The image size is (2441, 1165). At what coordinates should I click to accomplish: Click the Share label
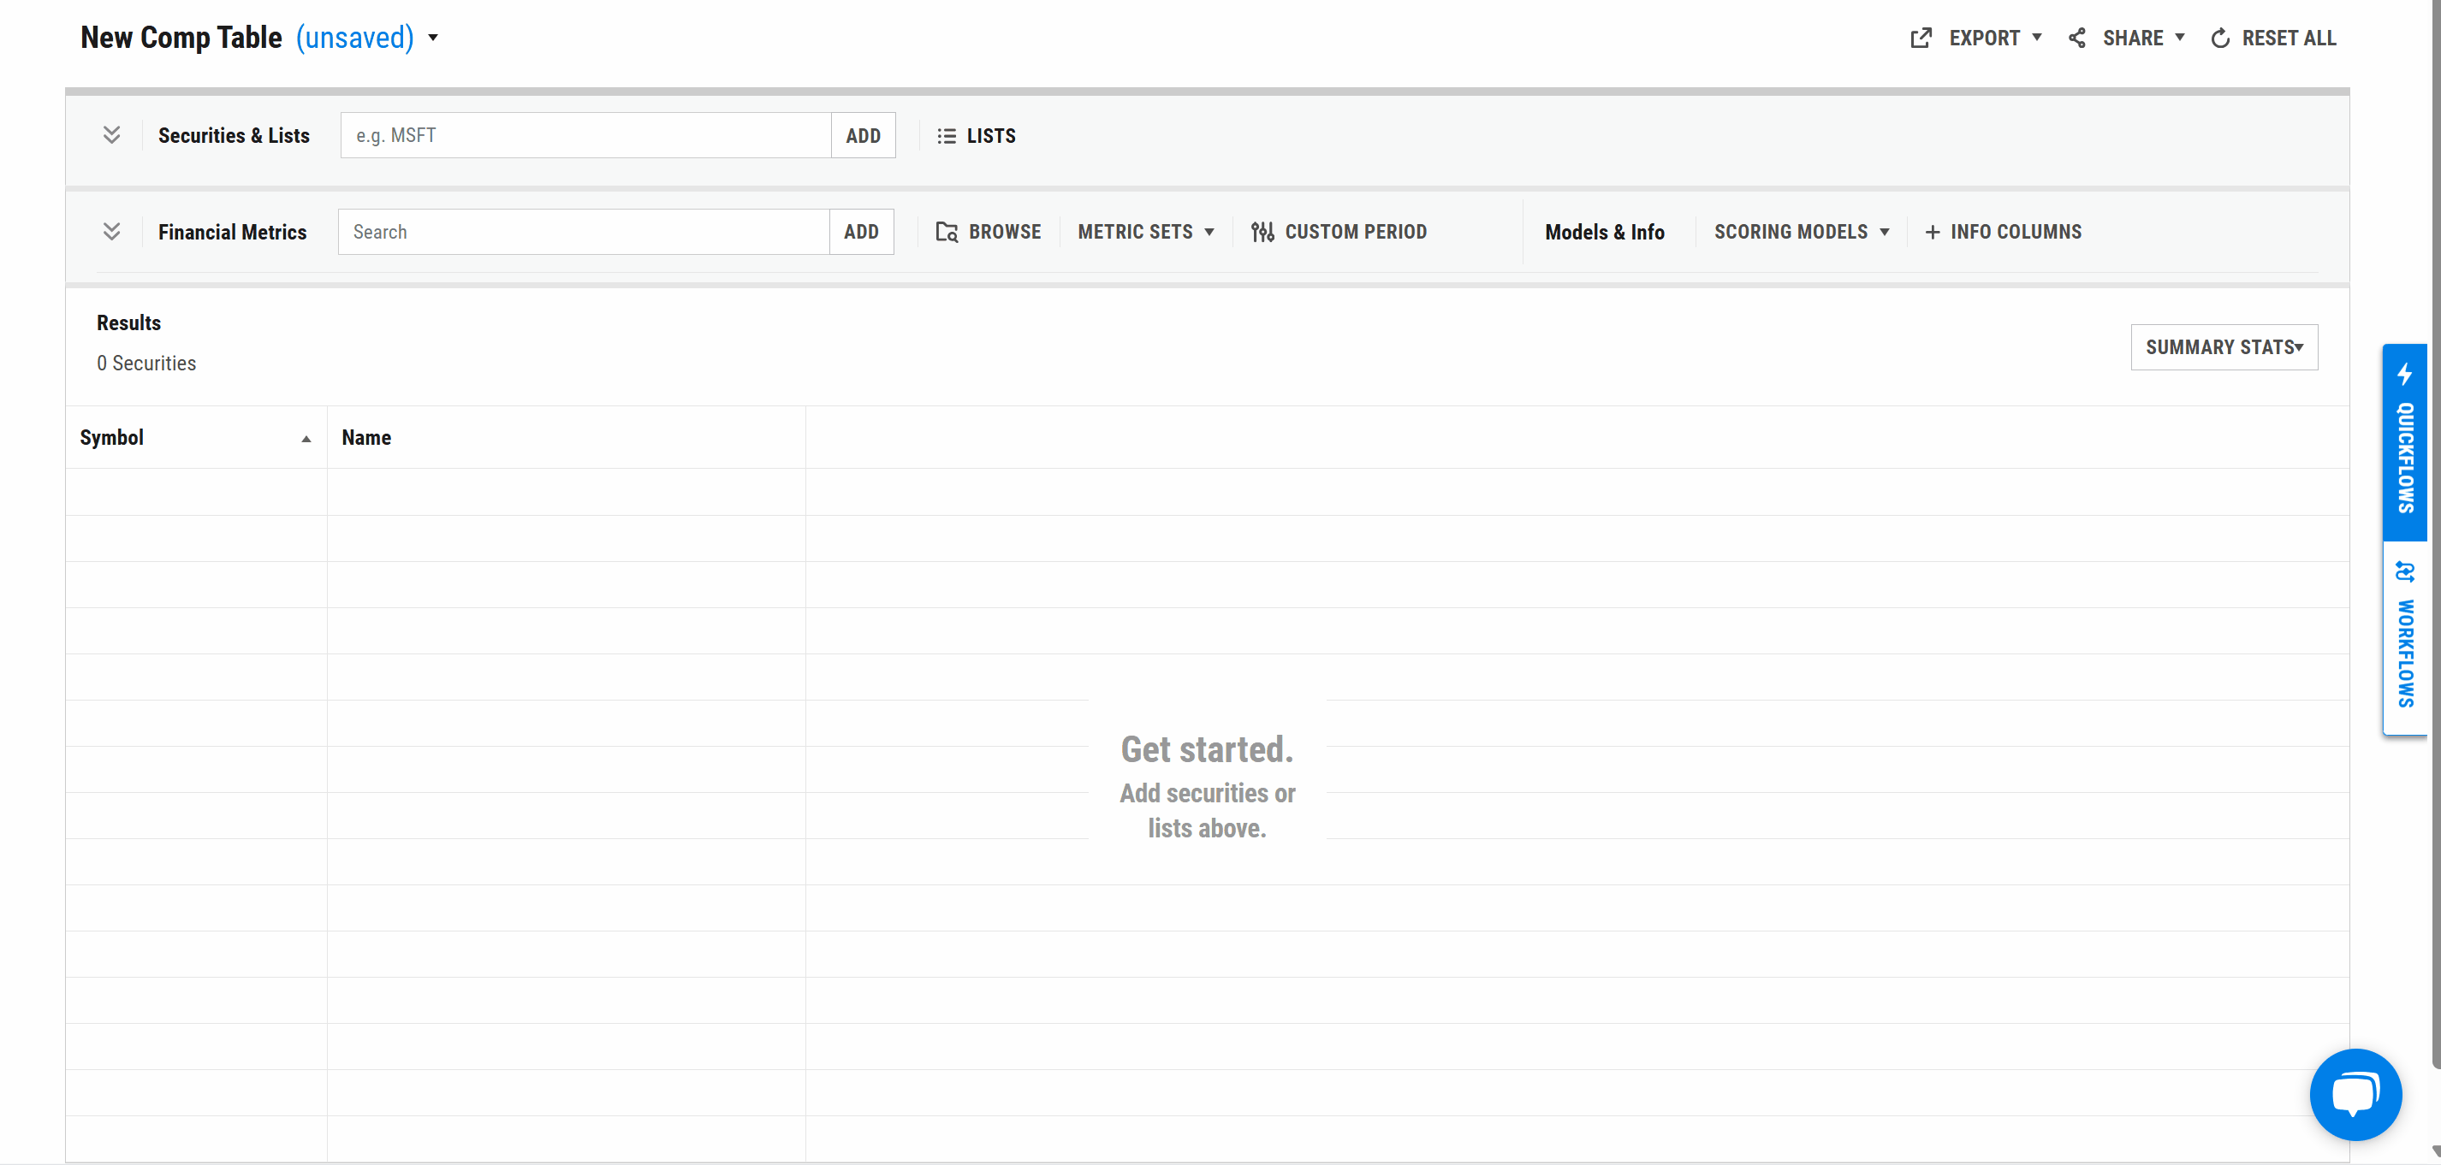click(2132, 38)
